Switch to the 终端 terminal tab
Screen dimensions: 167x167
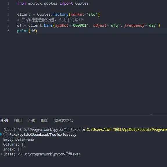(x=5, y=120)
